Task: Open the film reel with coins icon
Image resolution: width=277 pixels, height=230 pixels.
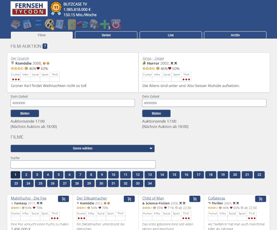Action: (x=49, y=24)
